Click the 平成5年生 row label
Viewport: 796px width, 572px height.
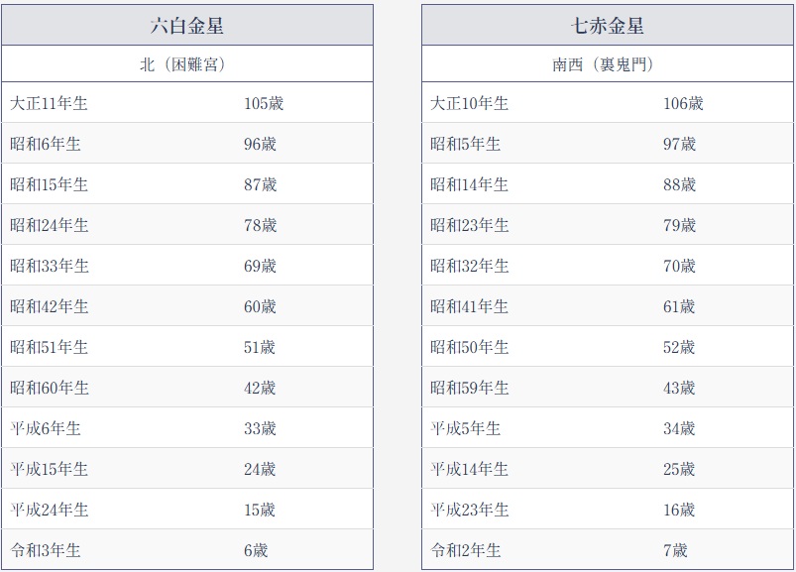[465, 428]
